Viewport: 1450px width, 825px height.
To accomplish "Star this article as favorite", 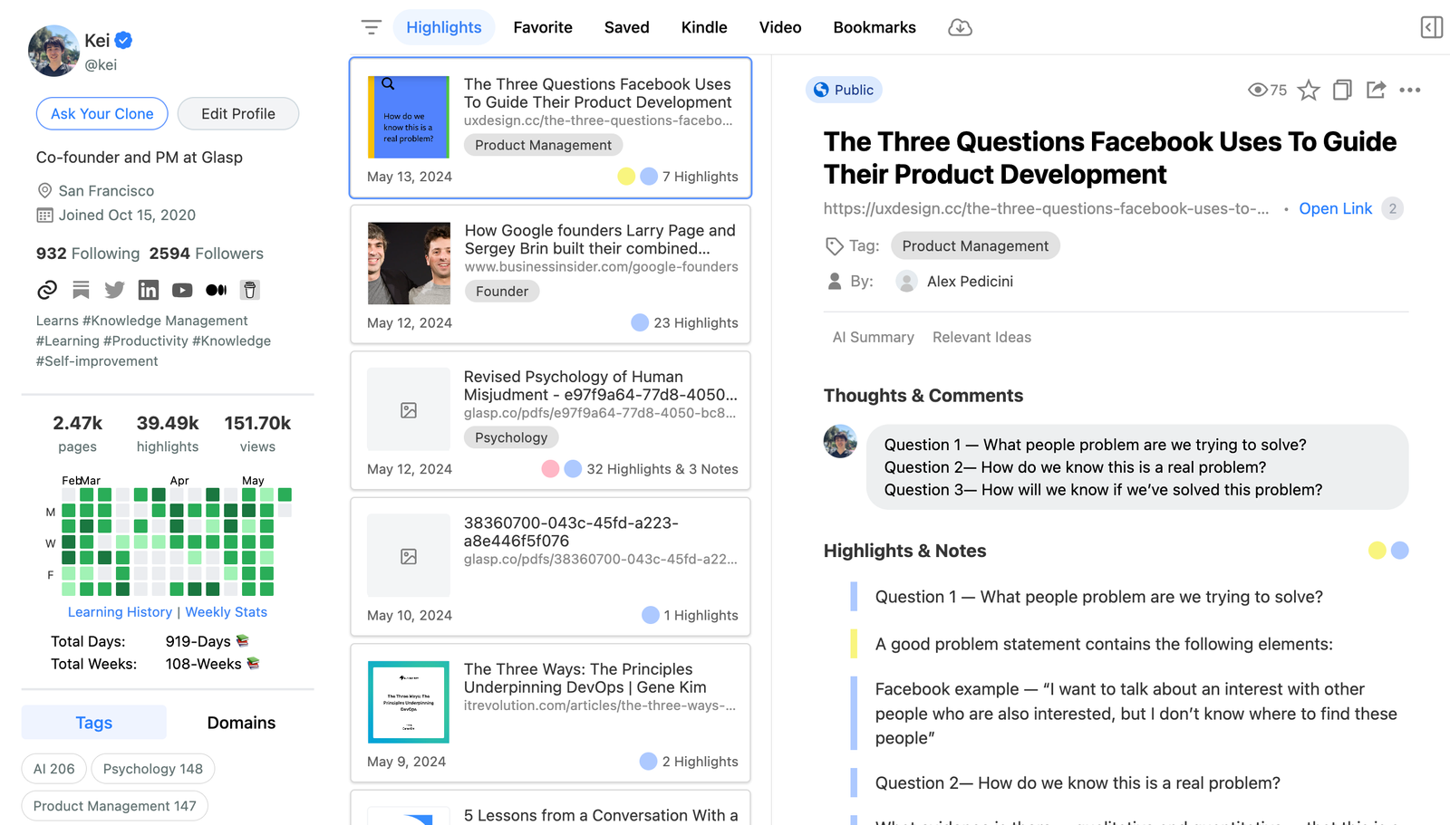I will tap(1308, 90).
